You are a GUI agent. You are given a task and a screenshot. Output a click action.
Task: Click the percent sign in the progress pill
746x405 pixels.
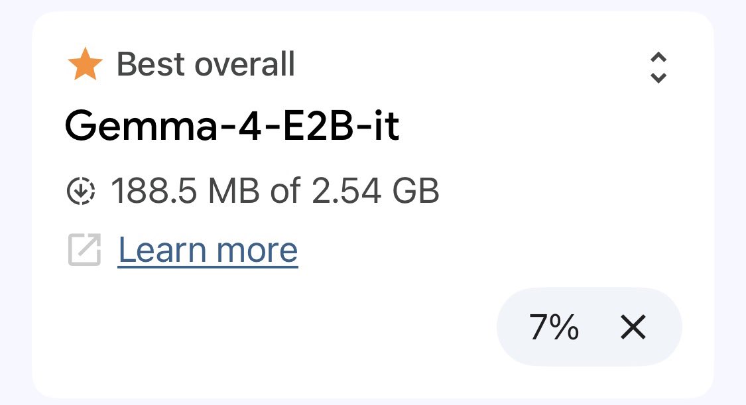pyautogui.click(x=565, y=327)
